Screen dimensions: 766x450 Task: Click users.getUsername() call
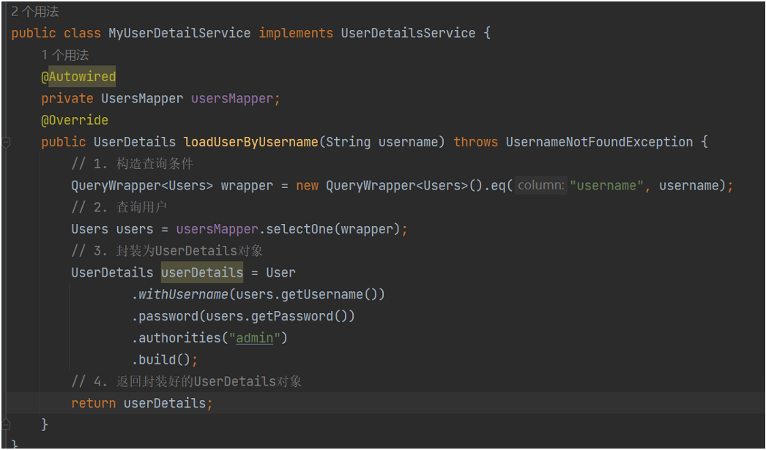tap(306, 294)
